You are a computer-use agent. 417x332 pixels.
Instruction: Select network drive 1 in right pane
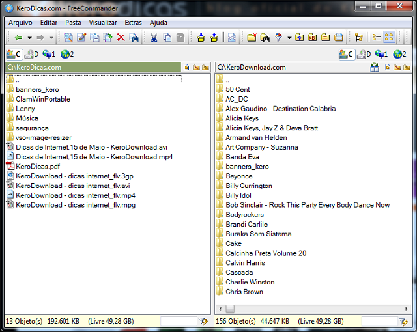click(381, 55)
